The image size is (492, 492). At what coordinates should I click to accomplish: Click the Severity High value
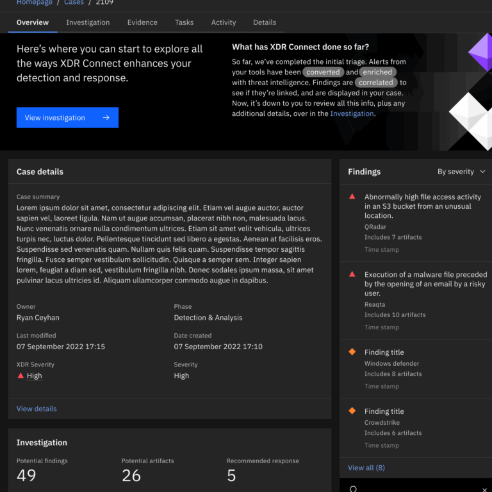[181, 375]
